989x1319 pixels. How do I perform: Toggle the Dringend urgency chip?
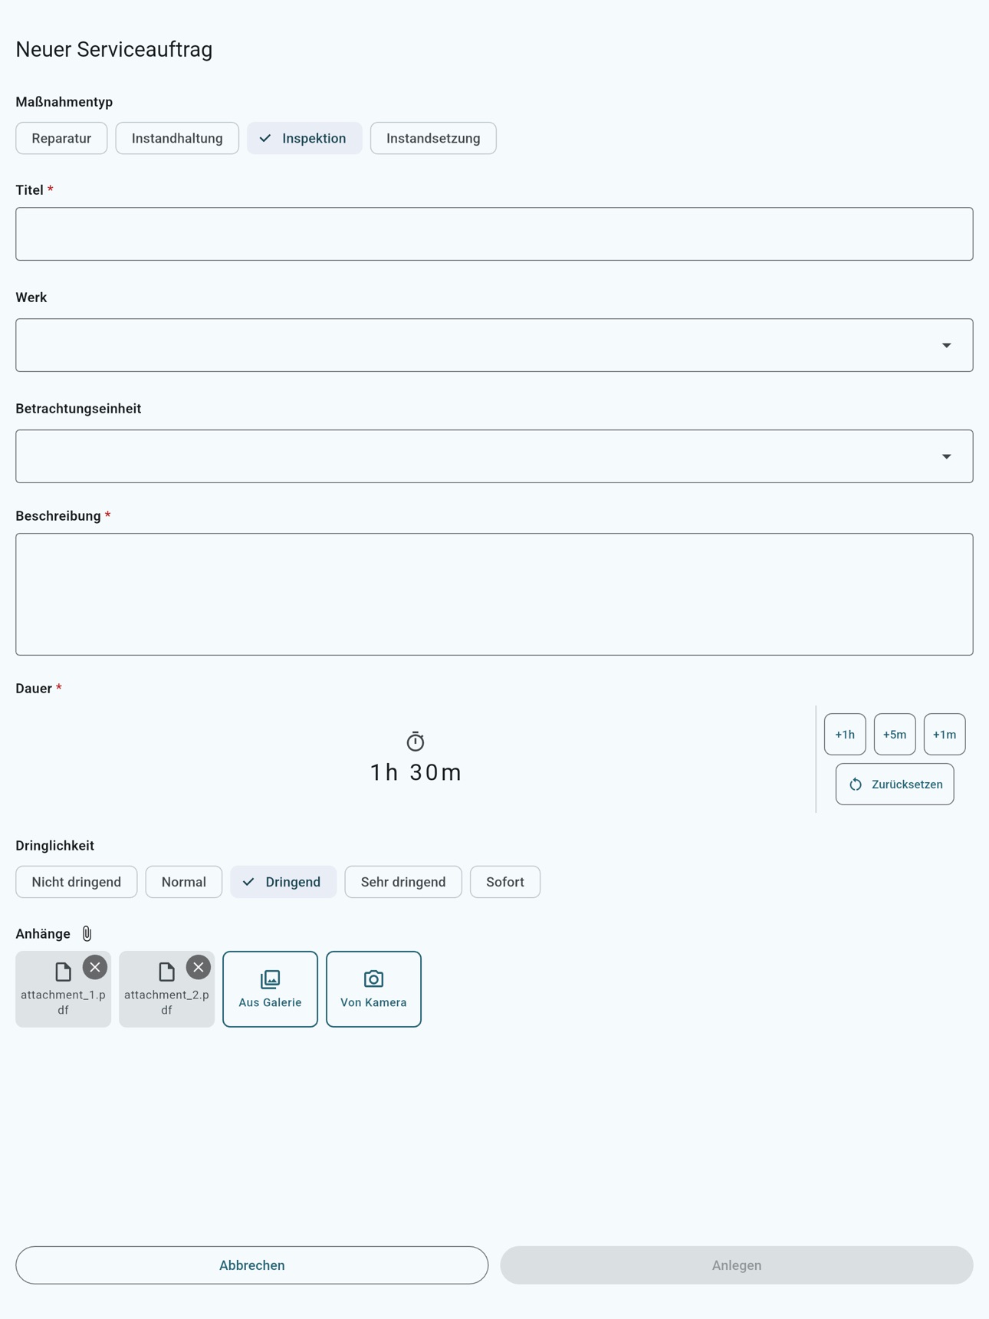(x=284, y=882)
